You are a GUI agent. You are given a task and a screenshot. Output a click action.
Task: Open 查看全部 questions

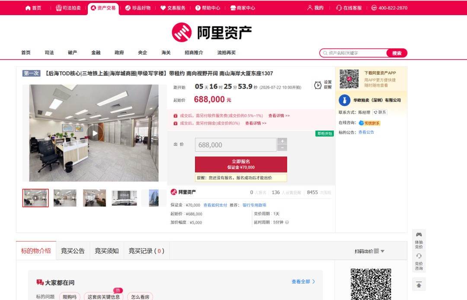(303, 281)
